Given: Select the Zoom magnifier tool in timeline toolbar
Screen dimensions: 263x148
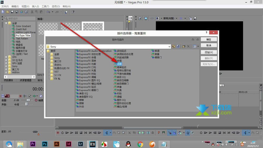Looking at the screenshot, I should click(123, 133).
